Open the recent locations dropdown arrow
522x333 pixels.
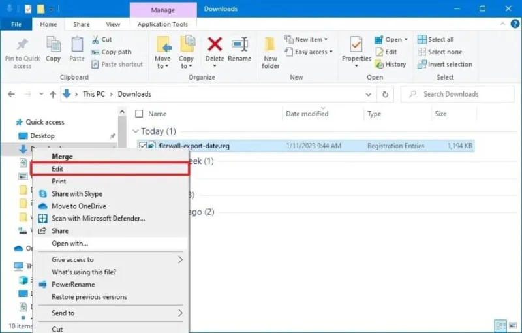tap(41, 94)
